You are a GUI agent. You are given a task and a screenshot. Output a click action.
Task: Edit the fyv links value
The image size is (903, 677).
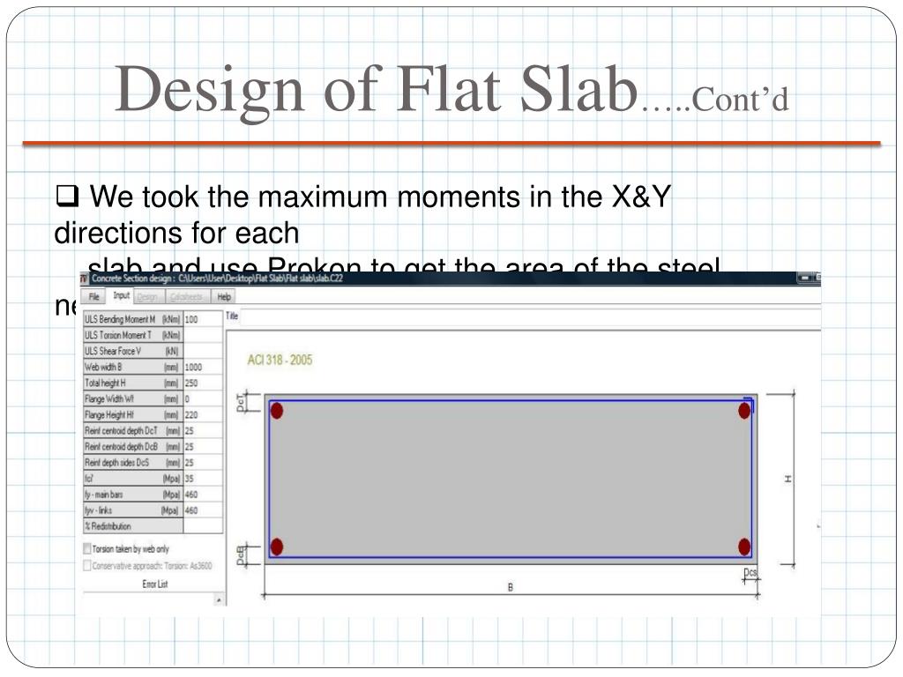203,510
